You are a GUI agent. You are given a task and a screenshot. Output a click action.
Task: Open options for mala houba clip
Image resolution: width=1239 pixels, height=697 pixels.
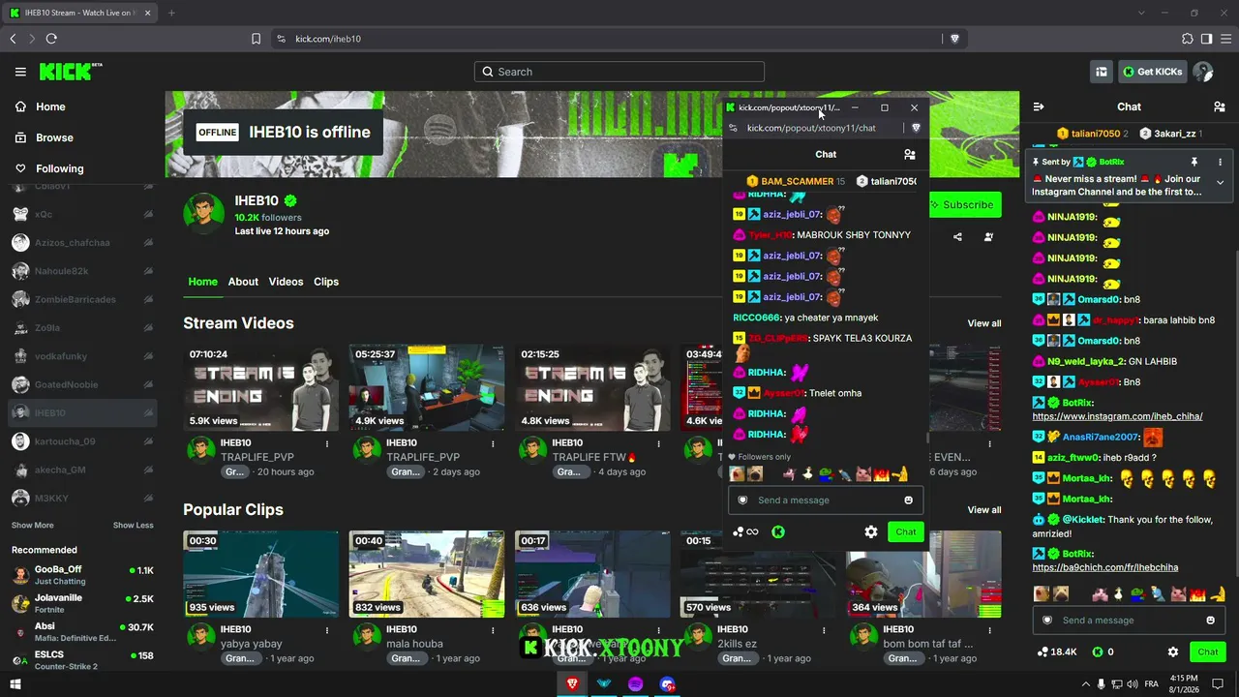pyautogui.click(x=493, y=631)
